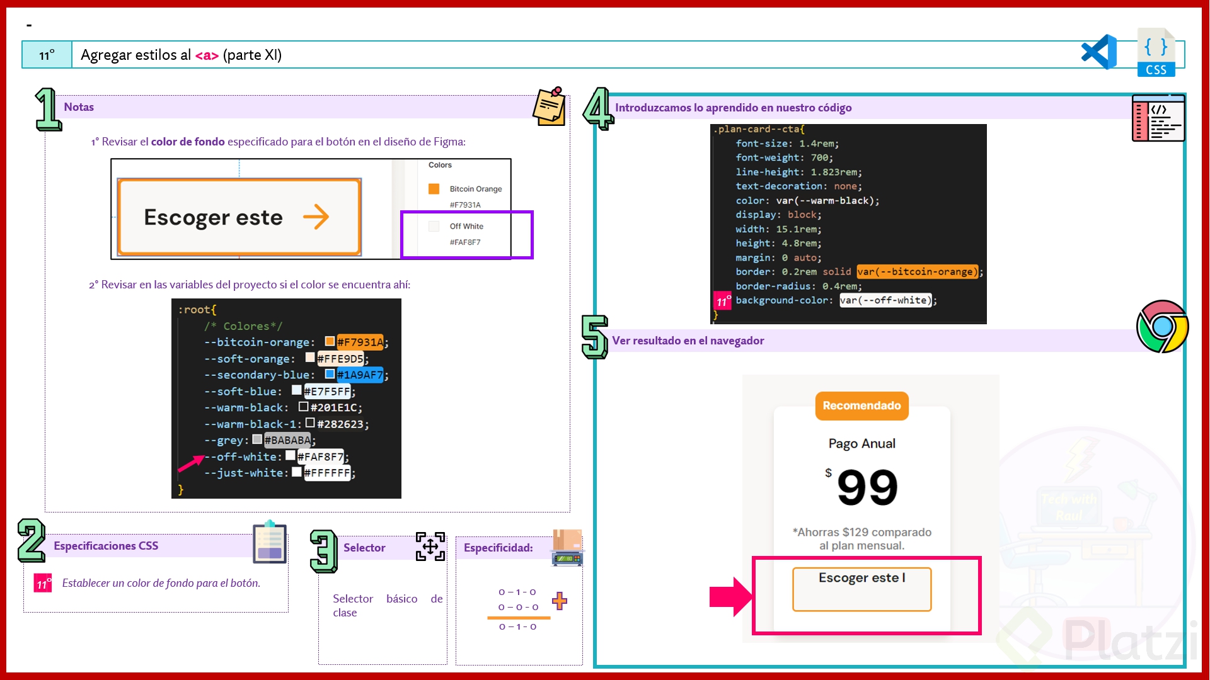The width and height of the screenshot is (1210, 680).
Task: Click the 'Especificaciones CSS' section heading
Action: [106, 546]
